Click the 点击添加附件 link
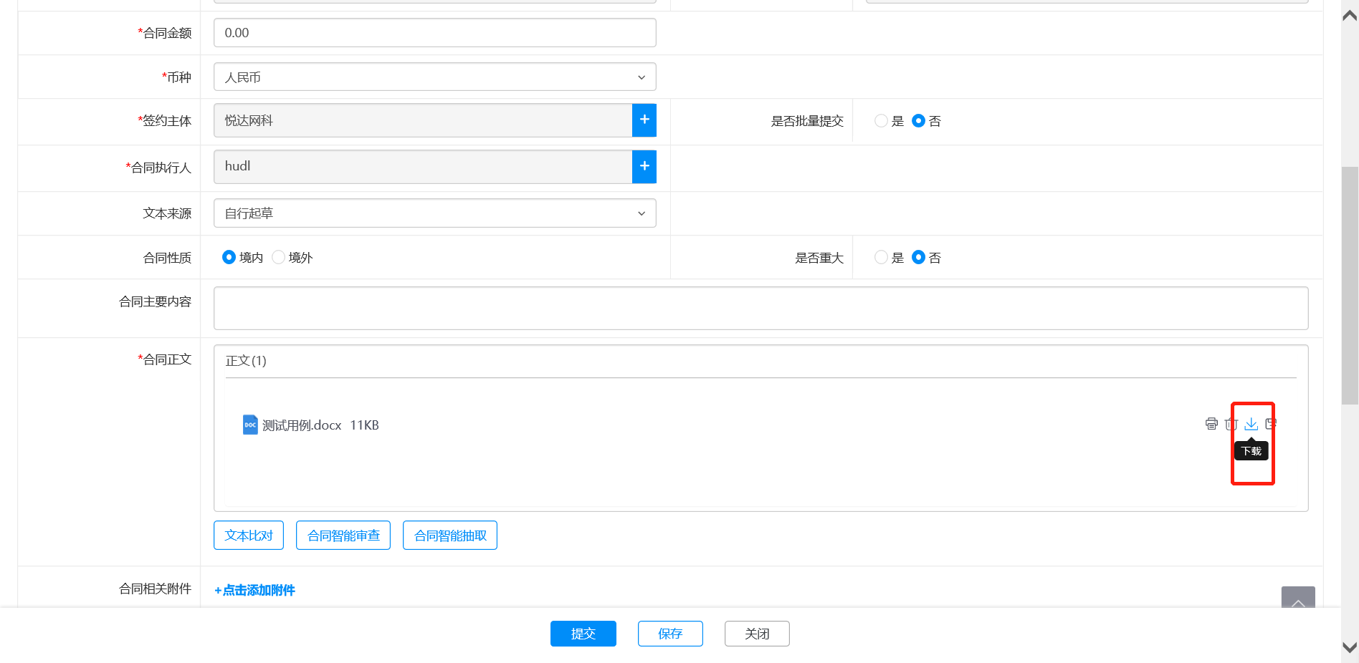The width and height of the screenshot is (1359, 663). point(255,590)
